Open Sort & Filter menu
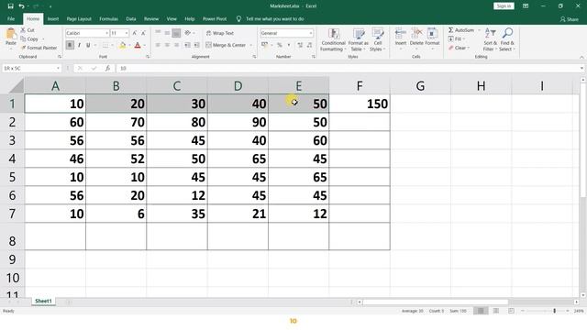The width and height of the screenshot is (587, 330). 490,39
